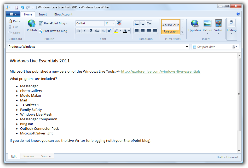This screenshot has width=248, height=168.
Task: Open the font color dropdown arrow
Action: click(129, 31)
